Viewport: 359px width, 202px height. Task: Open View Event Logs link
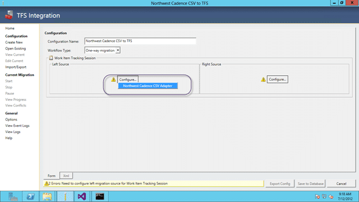(x=17, y=126)
